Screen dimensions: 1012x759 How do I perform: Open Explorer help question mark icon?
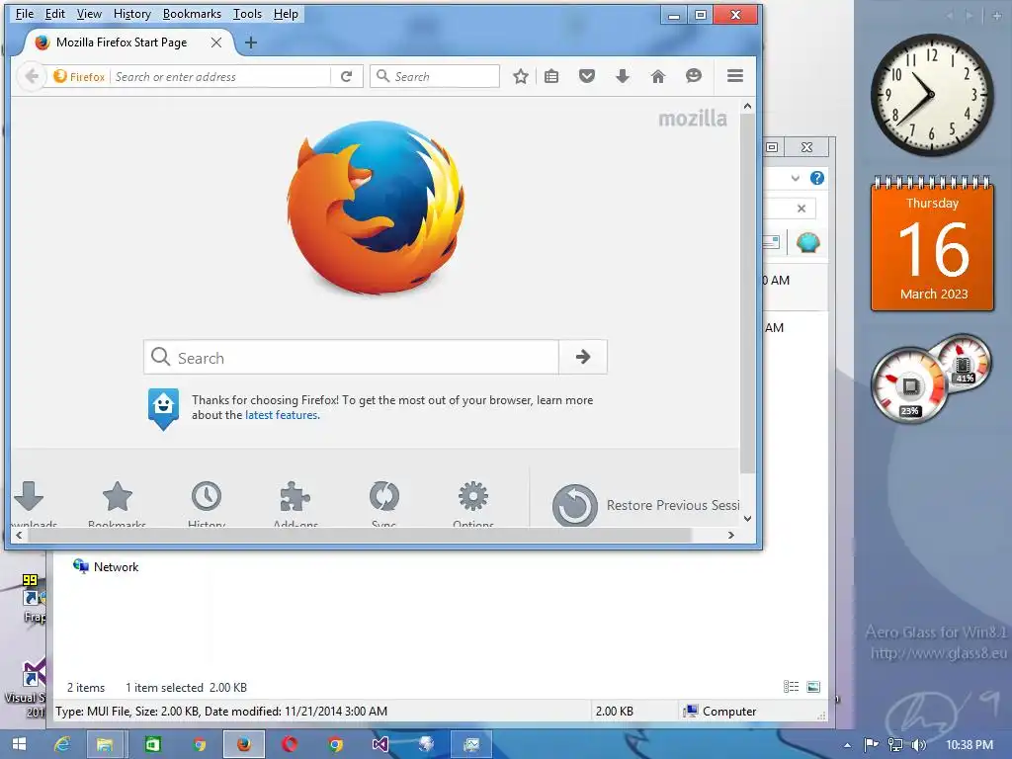[817, 178]
